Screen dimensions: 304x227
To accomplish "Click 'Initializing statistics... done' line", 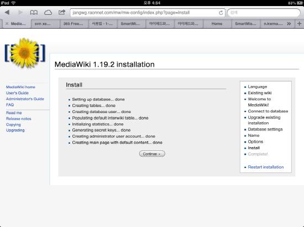I will tap(98, 124).
